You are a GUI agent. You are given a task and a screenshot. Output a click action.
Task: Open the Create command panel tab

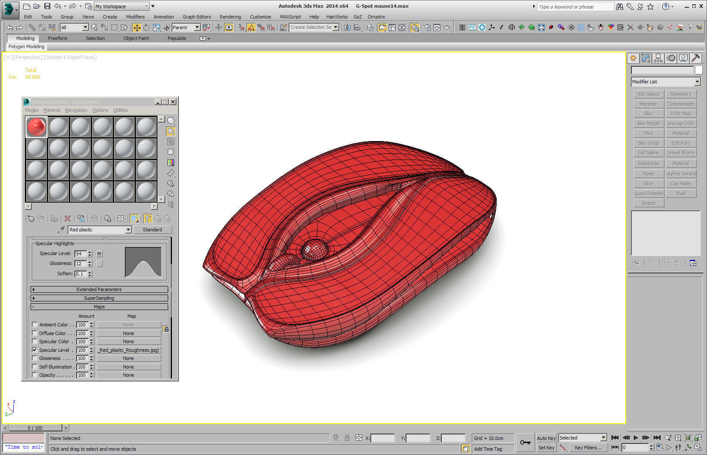coord(633,58)
